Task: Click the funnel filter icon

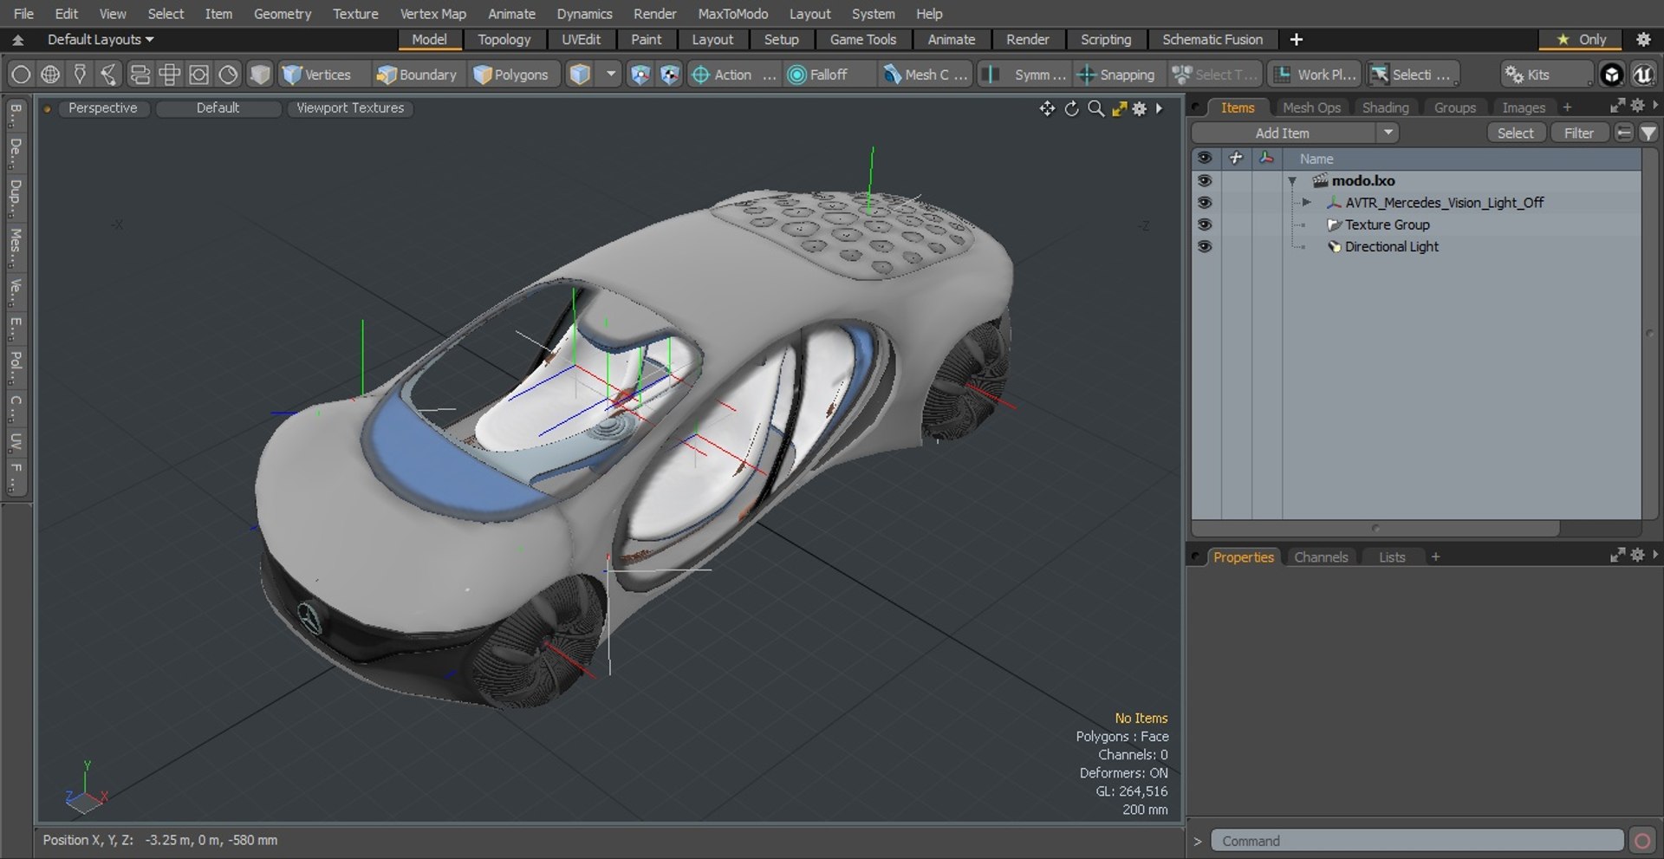Action: click(x=1648, y=133)
